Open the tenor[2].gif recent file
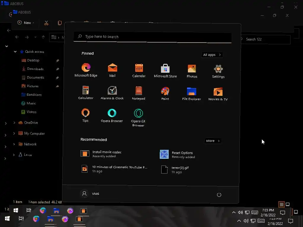This screenshot has width=303, height=227. point(175,170)
